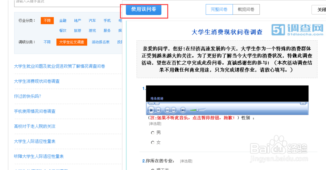Click the media player seek handle

pos(157,104)
